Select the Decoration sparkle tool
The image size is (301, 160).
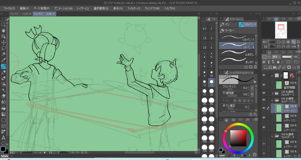[3, 90]
